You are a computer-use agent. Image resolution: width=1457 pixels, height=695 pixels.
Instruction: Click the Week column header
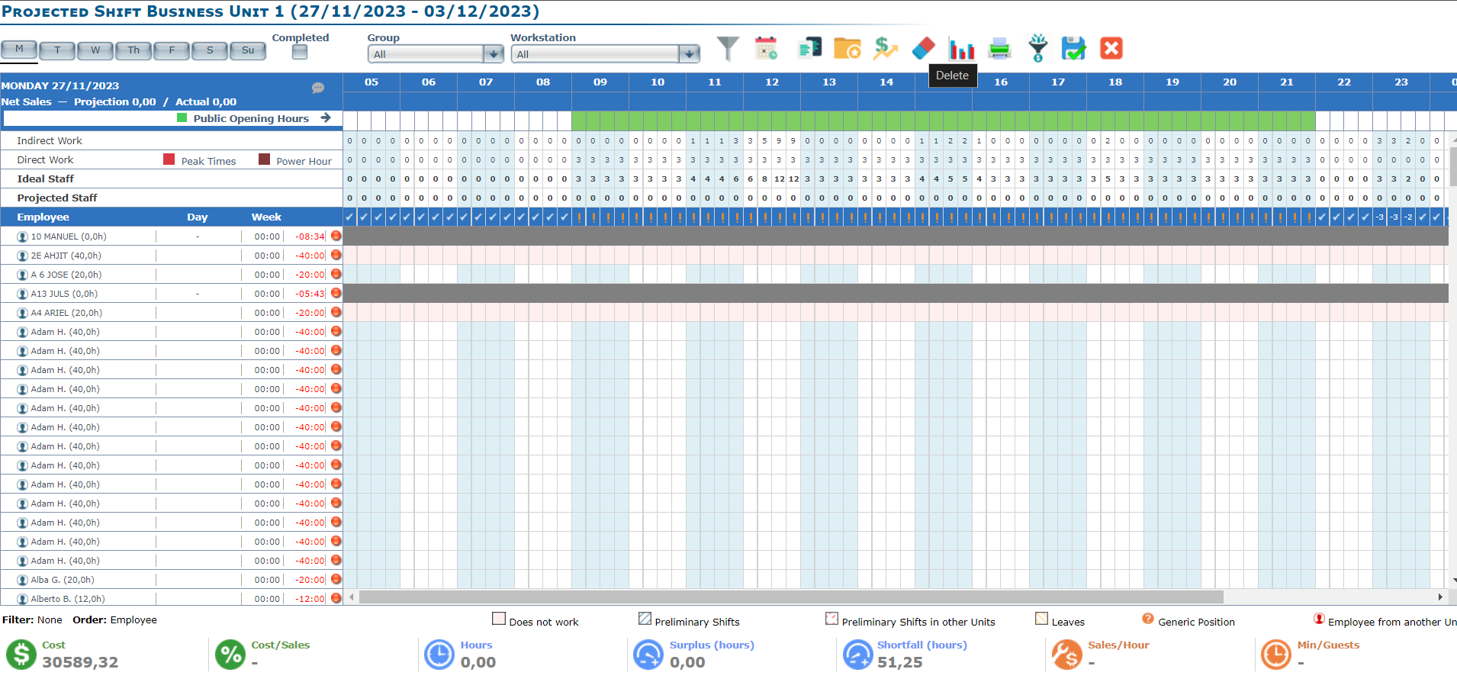point(266,217)
